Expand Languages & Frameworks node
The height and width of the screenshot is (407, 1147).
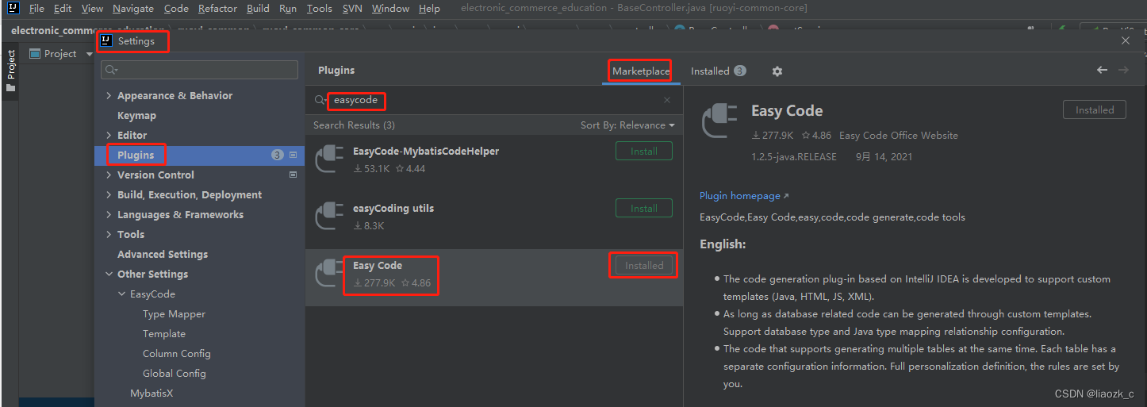tap(109, 215)
